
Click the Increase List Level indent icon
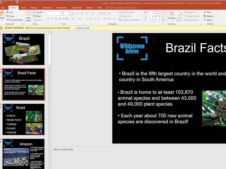click(104, 14)
